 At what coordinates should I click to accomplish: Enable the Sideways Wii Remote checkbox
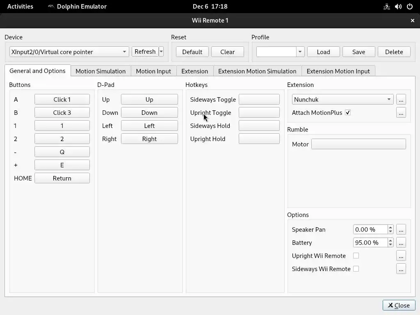pyautogui.click(x=356, y=269)
